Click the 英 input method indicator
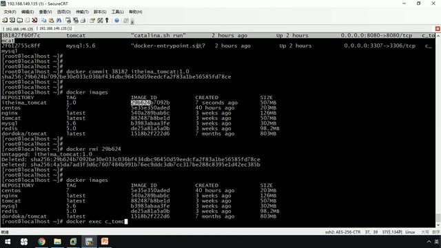 [436, 242]
